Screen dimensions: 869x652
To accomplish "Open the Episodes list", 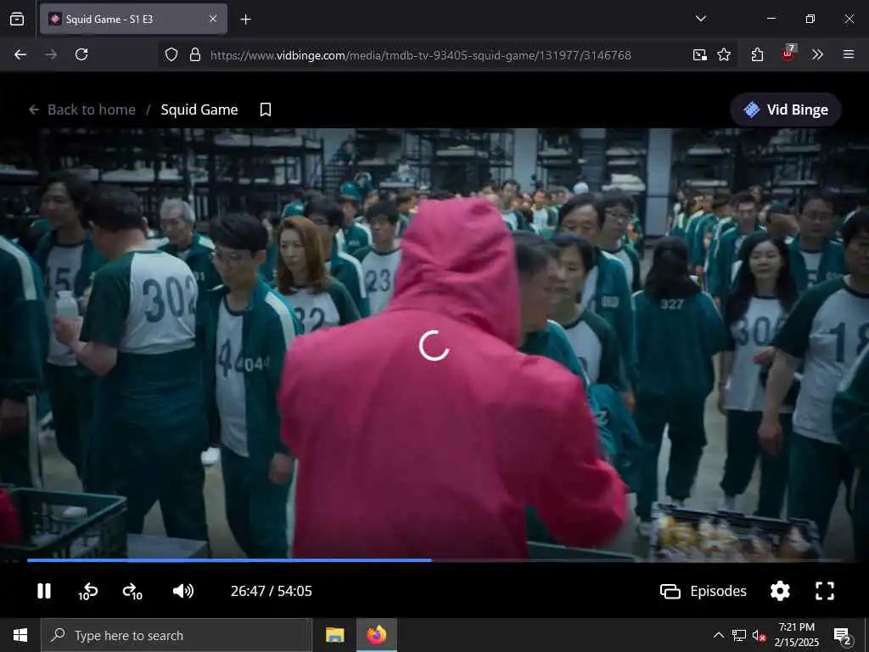I will point(704,591).
